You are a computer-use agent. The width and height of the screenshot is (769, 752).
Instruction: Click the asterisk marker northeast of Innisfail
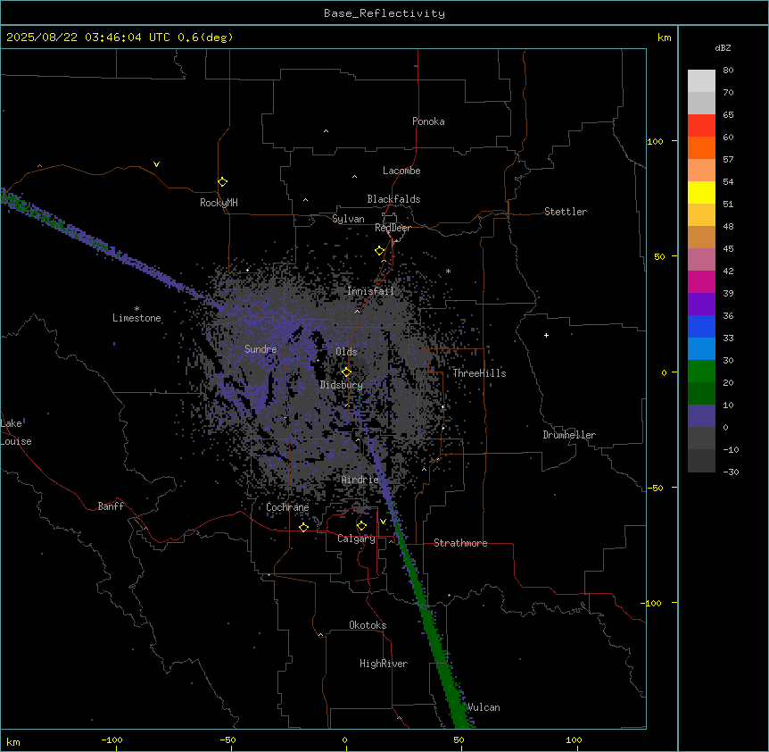[448, 271]
